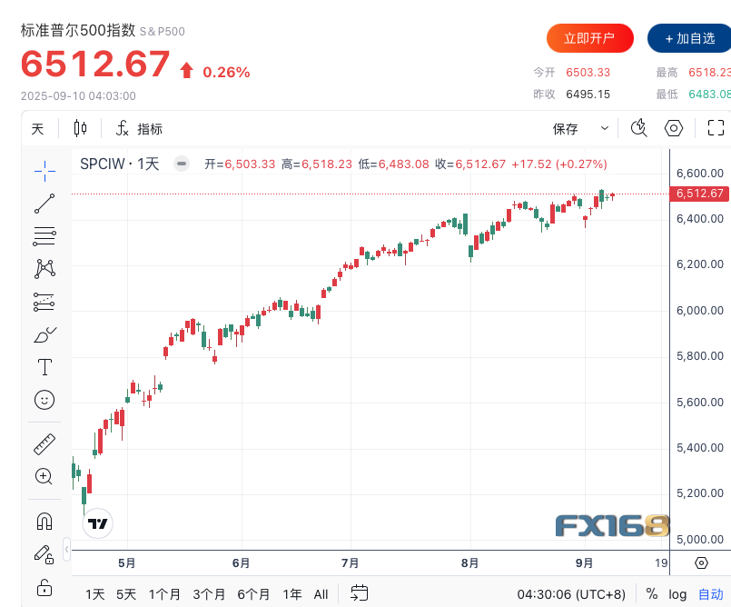Image resolution: width=731 pixels, height=607 pixels.
Task: Select the ruler measure tool
Action: tap(44, 444)
